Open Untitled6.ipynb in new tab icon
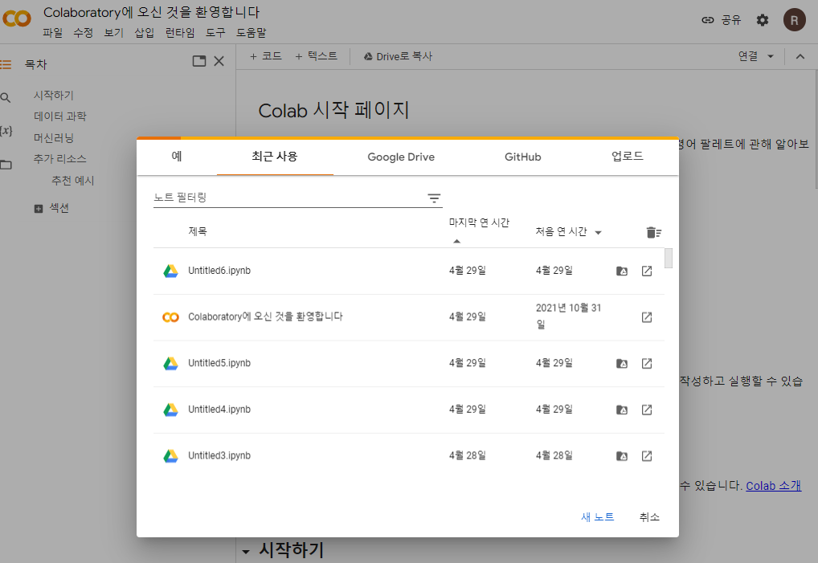 647,271
